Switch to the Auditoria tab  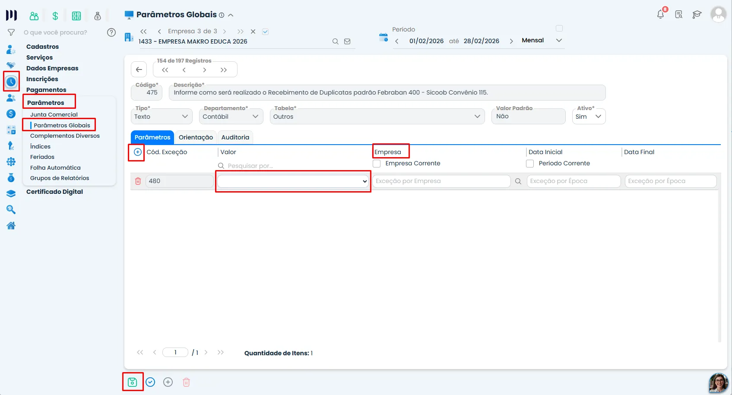[x=235, y=137]
